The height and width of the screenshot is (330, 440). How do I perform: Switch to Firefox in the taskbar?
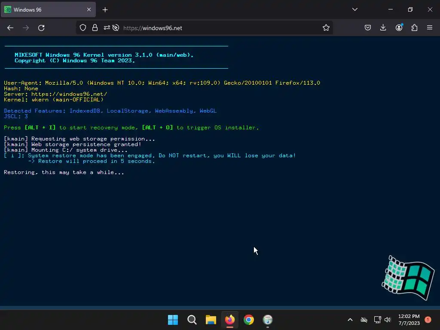(x=230, y=320)
